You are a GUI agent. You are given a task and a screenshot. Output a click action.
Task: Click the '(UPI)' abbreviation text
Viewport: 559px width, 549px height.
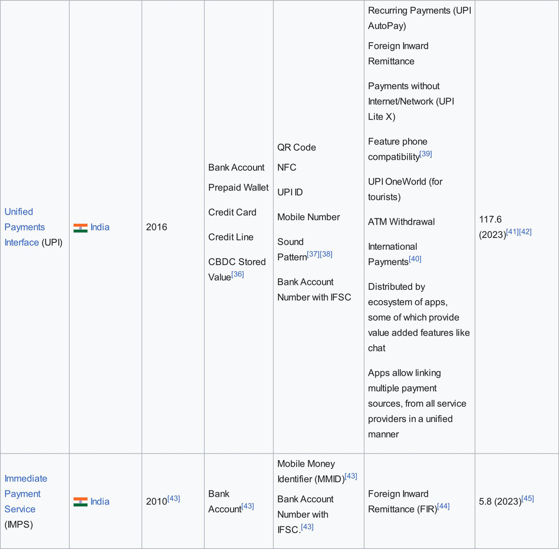click(x=52, y=242)
